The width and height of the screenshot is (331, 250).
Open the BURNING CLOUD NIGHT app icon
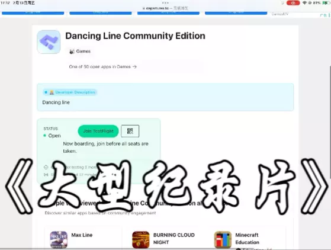click(x=141, y=240)
